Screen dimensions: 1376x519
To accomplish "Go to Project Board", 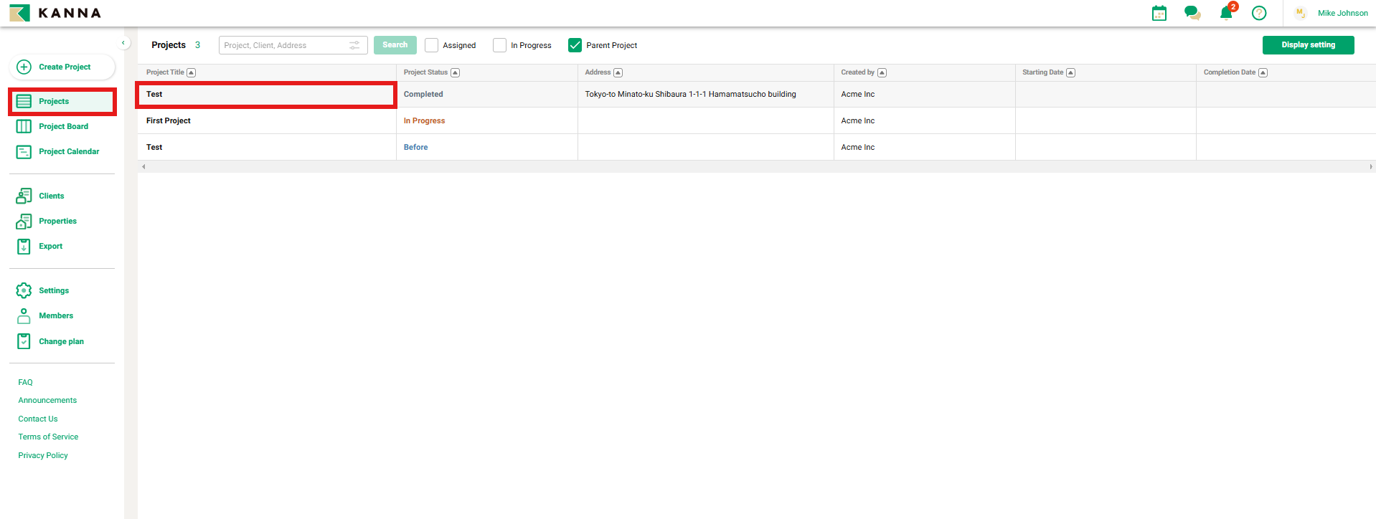I will pos(63,126).
